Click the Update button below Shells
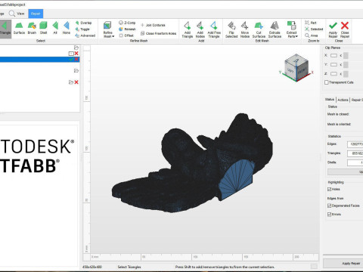Image resolution: width=363 pixels, height=272 pixels. point(346,172)
